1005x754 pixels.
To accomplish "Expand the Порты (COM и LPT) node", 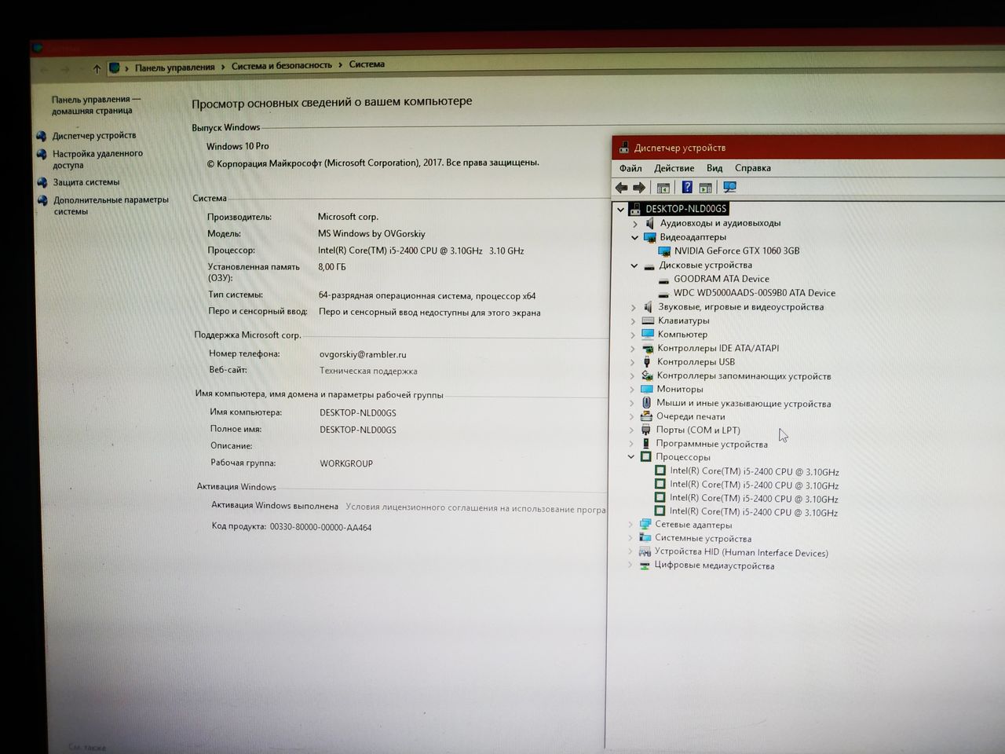I will click(632, 430).
